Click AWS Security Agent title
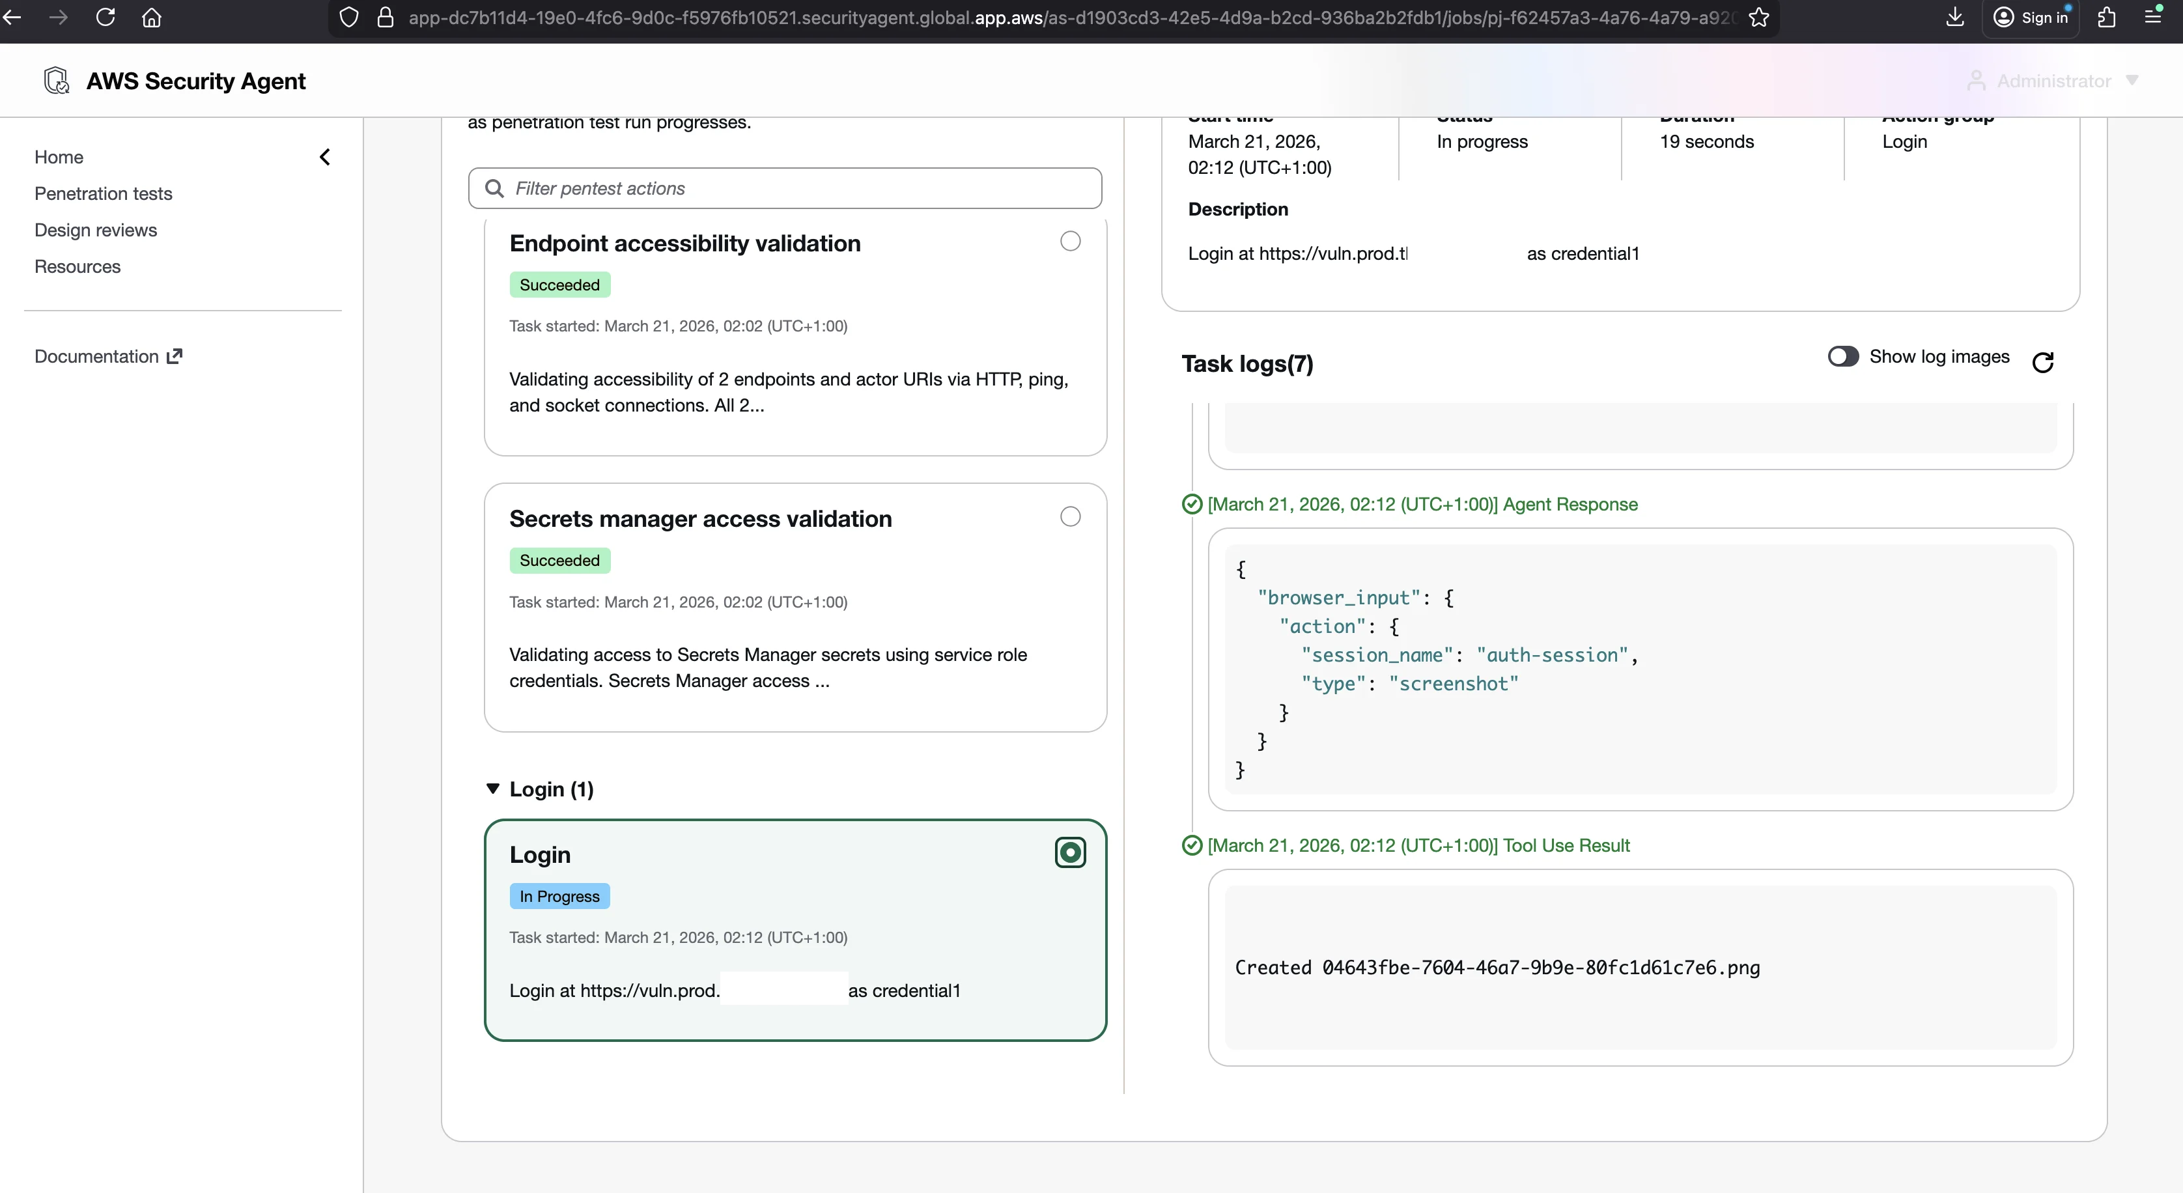 (x=196, y=81)
